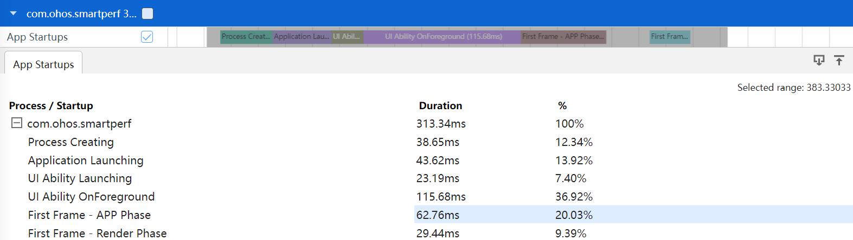Uncheck the App Startups row checkbox
Screen dimensions: 853x240
tap(147, 37)
